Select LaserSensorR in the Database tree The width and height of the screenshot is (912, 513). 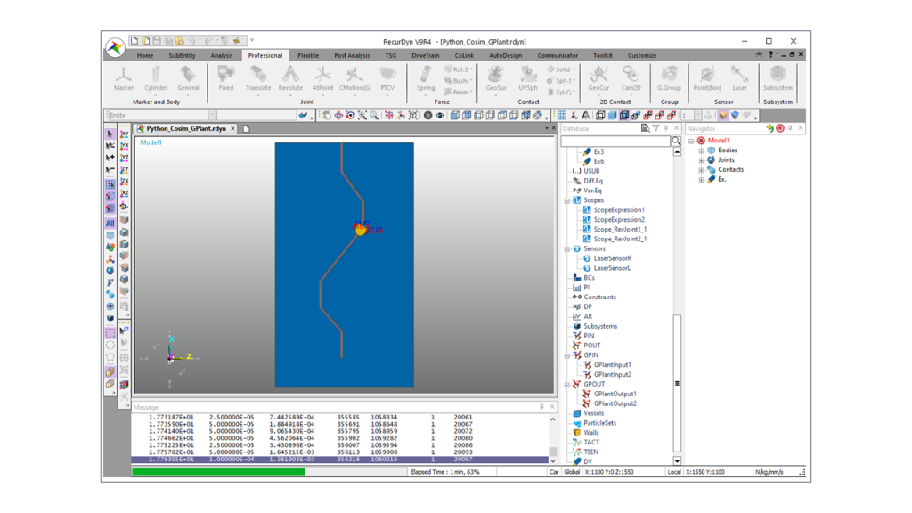coord(612,258)
